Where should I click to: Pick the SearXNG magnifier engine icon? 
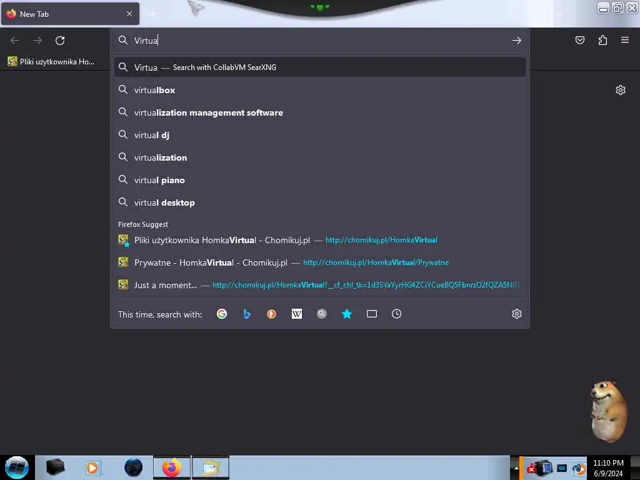(x=322, y=314)
